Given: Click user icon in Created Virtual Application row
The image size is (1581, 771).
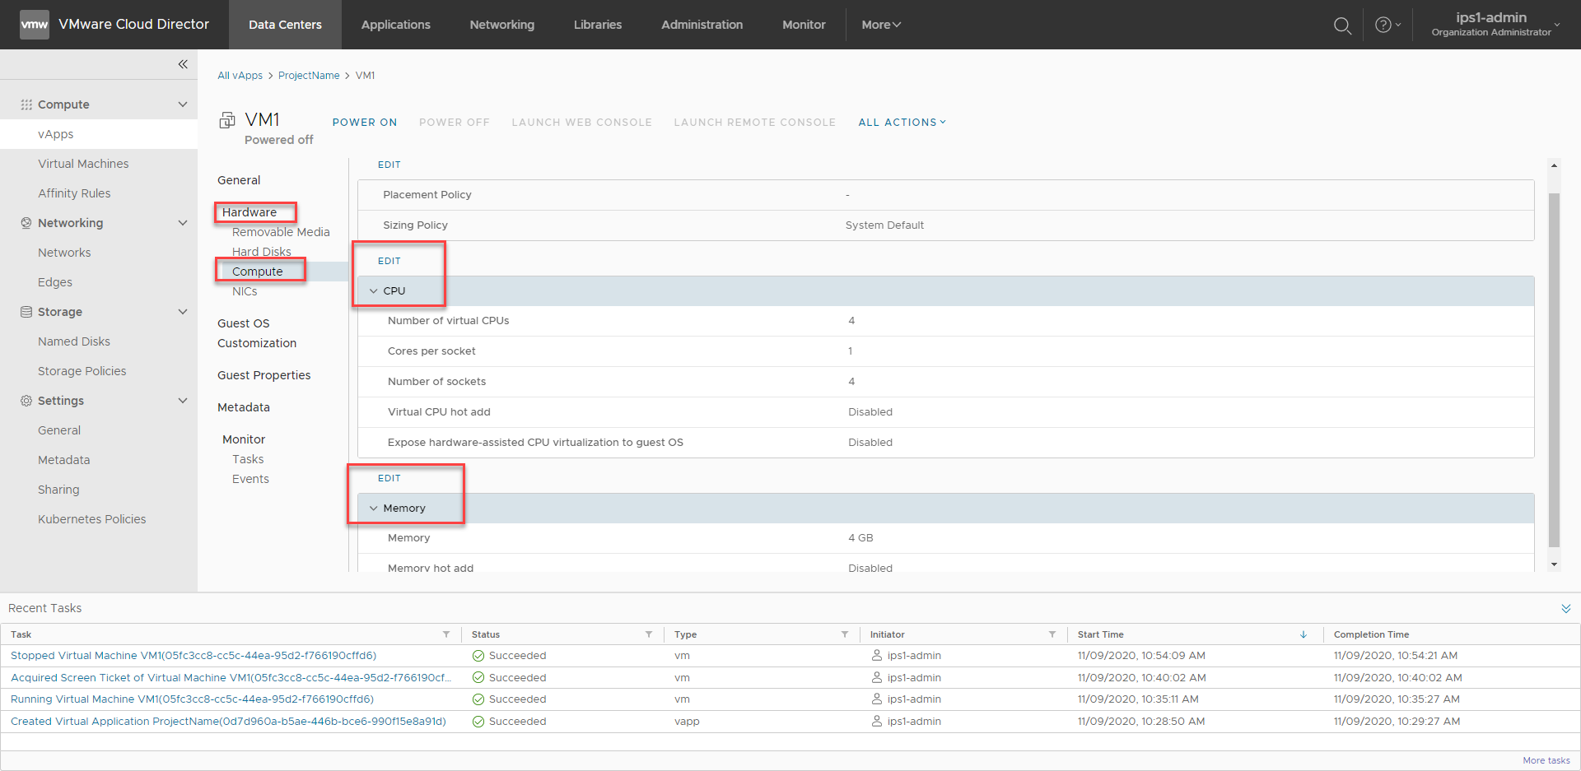Looking at the screenshot, I should pos(877,721).
